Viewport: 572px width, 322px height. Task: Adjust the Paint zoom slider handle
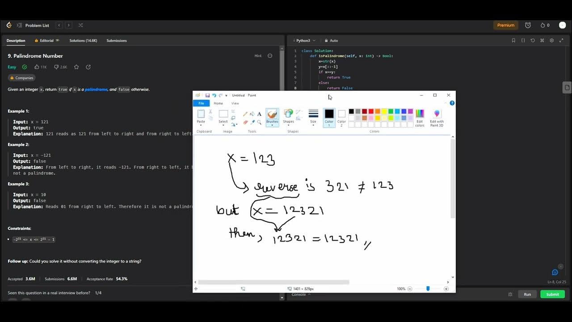pyautogui.click(x=428, y=289)
